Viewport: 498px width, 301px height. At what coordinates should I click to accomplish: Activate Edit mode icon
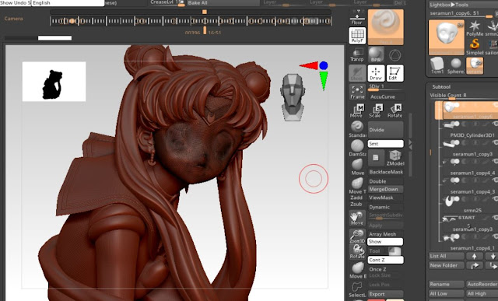tap(395, 73)
